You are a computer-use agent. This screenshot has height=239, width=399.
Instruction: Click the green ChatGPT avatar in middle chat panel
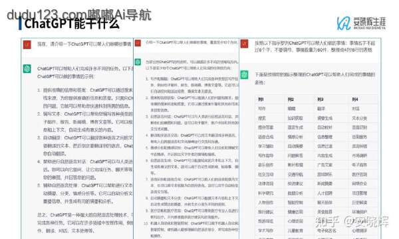[x=138, y=62]
